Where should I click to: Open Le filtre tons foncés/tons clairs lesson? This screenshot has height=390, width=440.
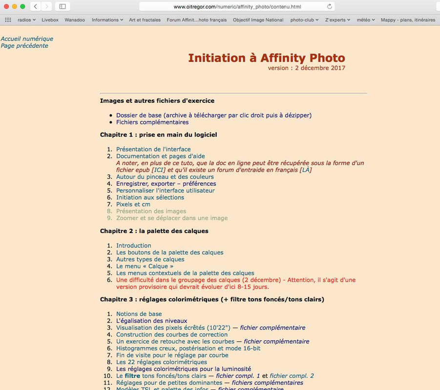coord(161,376)
